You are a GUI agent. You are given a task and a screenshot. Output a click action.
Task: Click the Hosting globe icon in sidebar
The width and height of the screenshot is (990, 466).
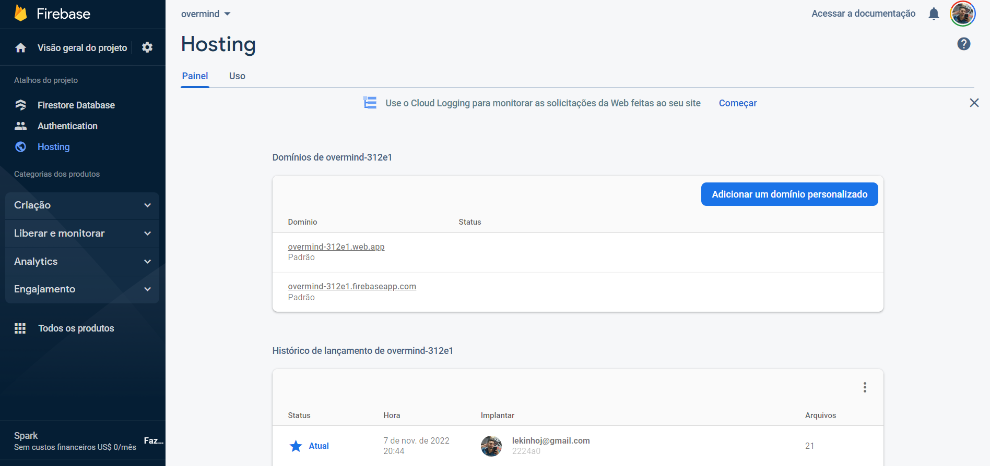coord(20,146)
